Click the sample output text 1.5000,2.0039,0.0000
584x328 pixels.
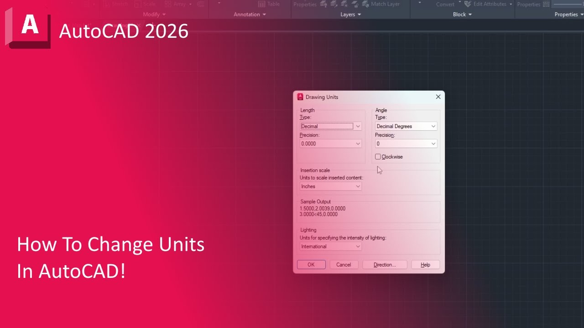pos(323,209)
